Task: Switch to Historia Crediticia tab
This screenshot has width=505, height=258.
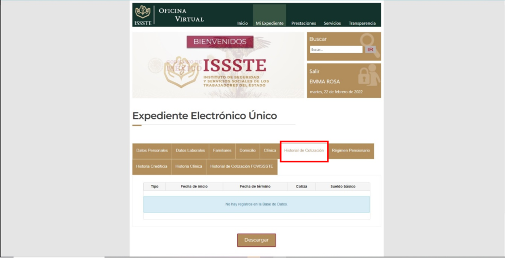Action: pyautogui.click(x=151, y=167)
